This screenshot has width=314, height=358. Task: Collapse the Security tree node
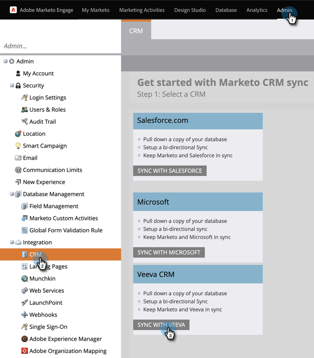click(12, 85)
